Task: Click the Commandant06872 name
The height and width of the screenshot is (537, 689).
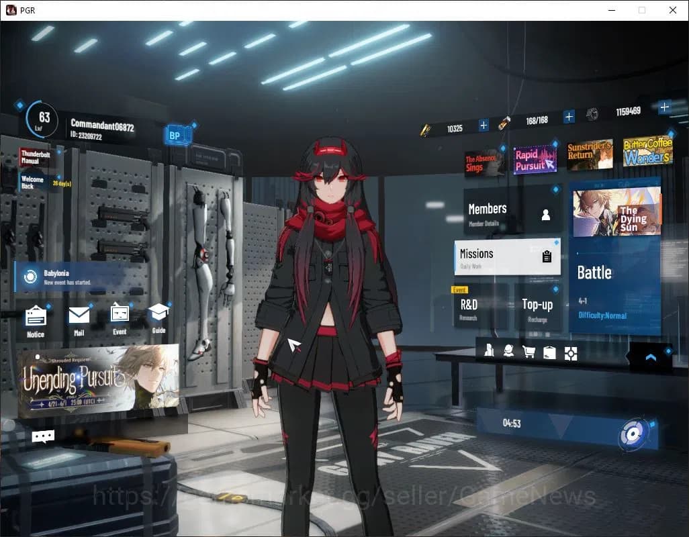Action: pos(102,126)
